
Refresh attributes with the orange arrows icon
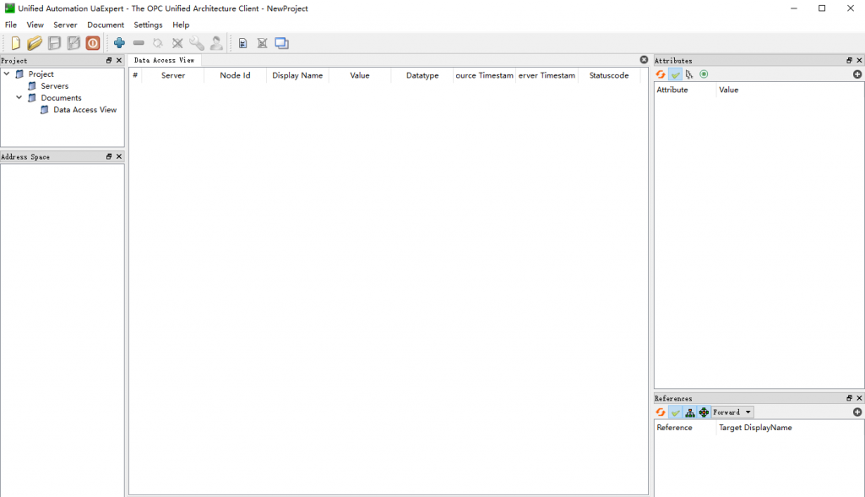661,74
